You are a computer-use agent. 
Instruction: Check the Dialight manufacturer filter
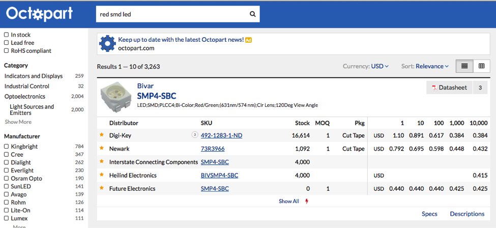6,162
